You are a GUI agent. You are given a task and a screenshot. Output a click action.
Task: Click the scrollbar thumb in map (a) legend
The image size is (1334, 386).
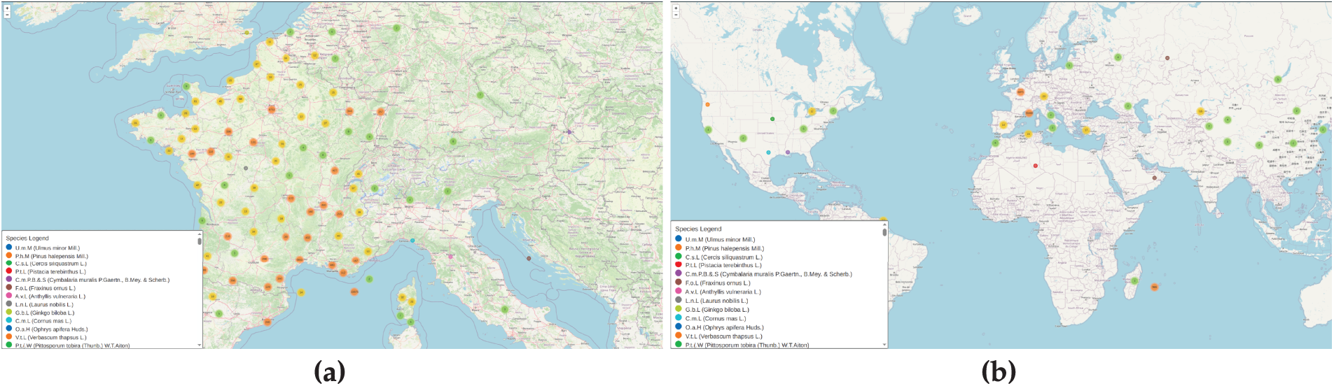(x=200, y=241)
